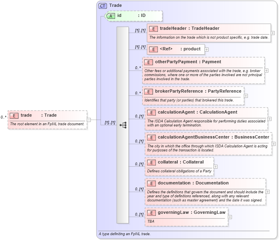
Task: Click the 'Trade' complex type name heading
Action: pos(115,6)
